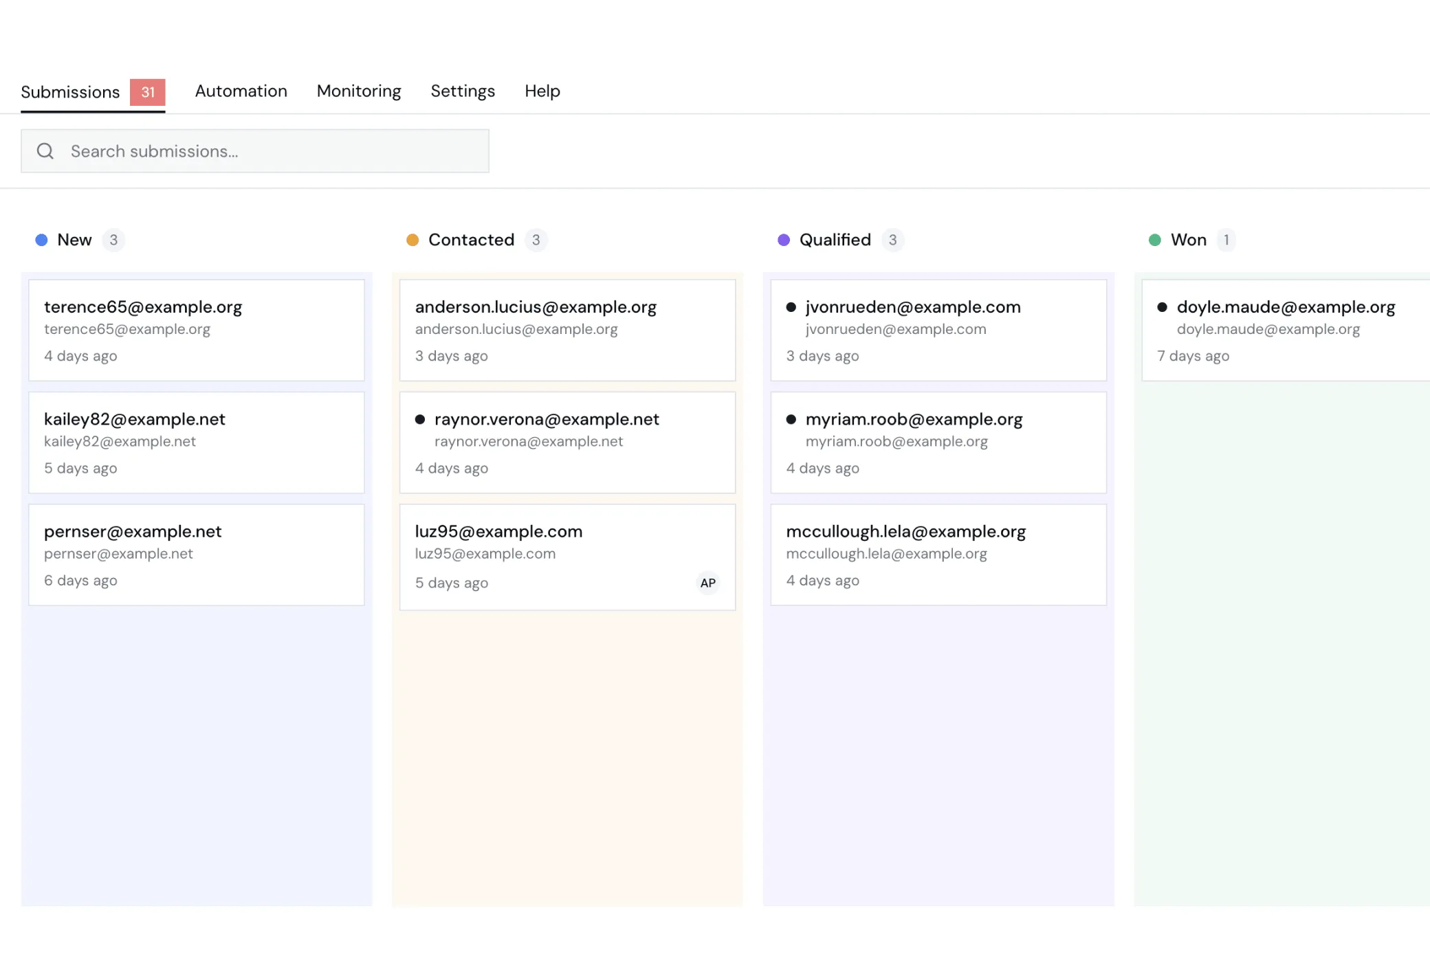Viewport: 1430px width, 962px height.
Task: Open the Automation tab
Action: (241, 91)
